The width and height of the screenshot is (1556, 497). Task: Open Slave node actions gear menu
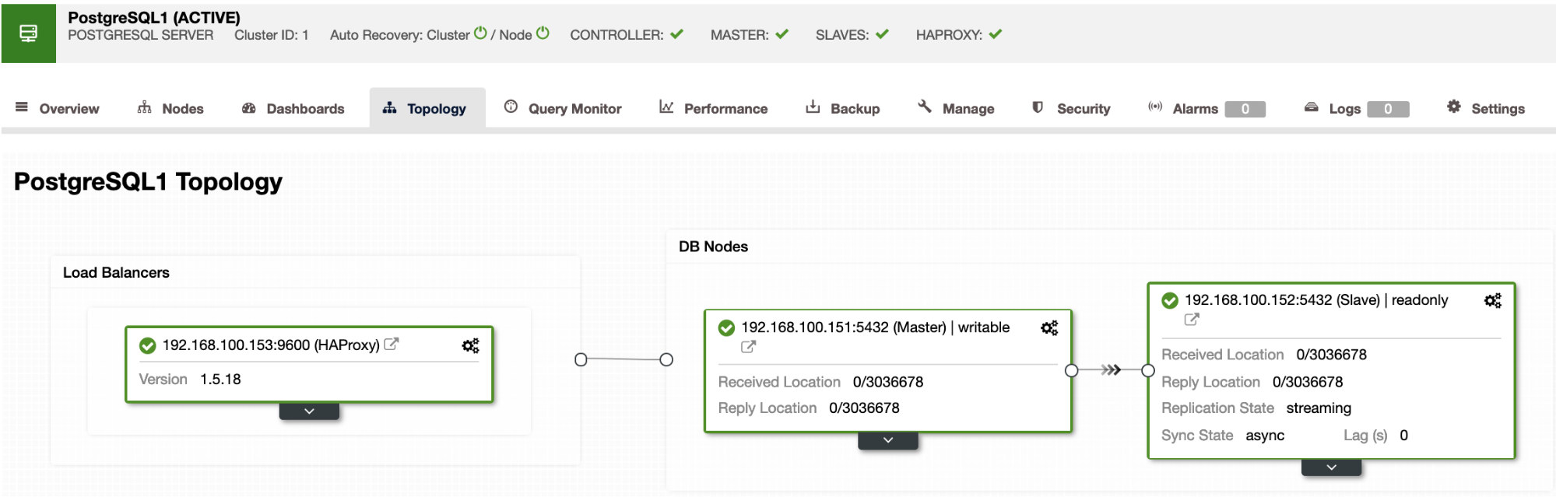click(x=1493, y=300)
